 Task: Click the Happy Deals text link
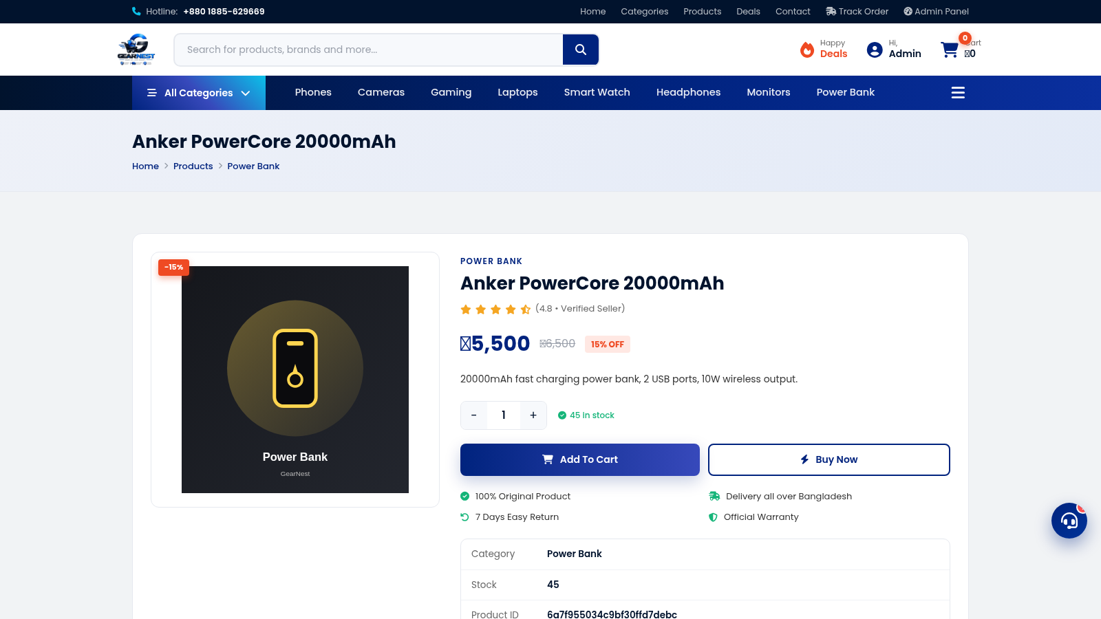tap(833, 50)
